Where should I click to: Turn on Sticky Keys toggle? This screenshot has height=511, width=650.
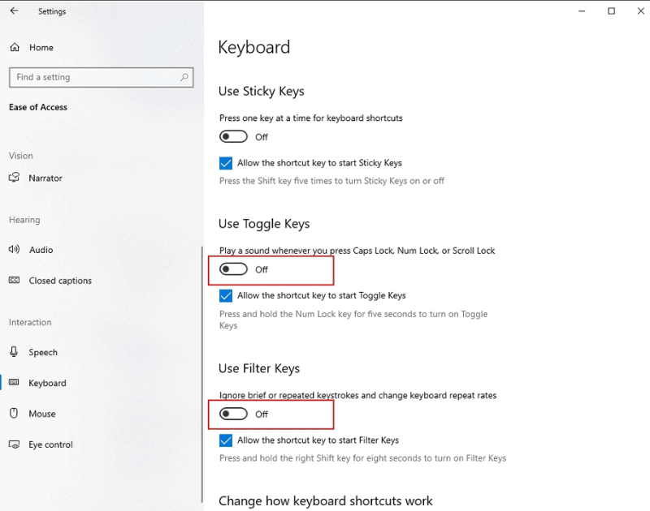pos(234,137)
